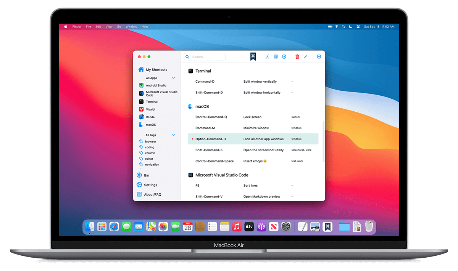Screen dimensions: 458x271
Task: Open My Shortcuts home icon
Action: coord(141,69)
